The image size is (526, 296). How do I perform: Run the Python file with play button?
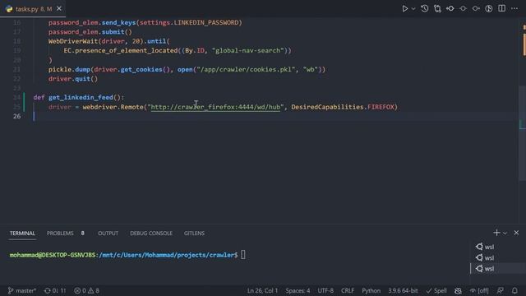405,9
